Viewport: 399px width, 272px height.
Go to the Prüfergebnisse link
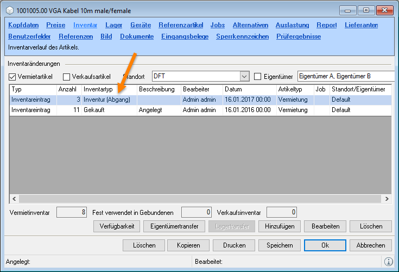[299, 36]
